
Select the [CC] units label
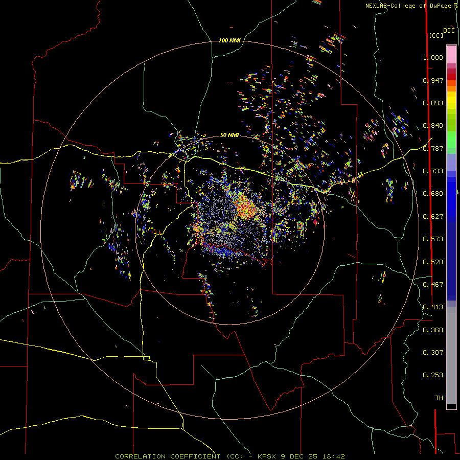436,35
